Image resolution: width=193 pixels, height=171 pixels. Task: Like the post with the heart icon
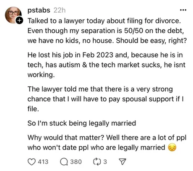coord(31,162)
